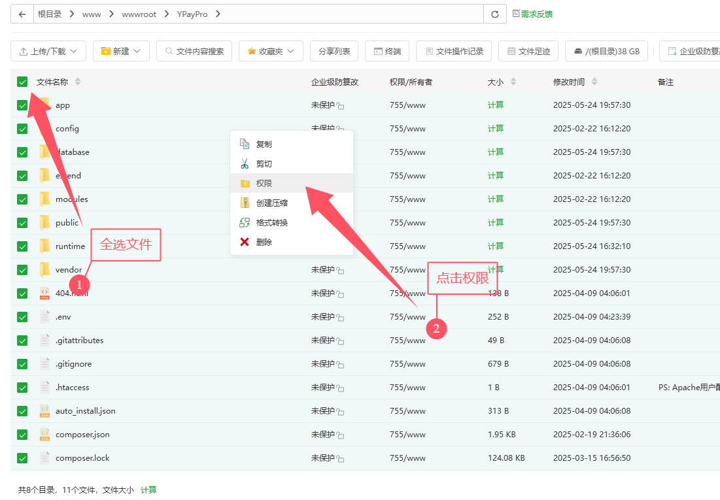The width and height of the screenshot is (720, 500).
Task: Click the lock icon in .htaccess row
Action: click(x=340, y=388)
